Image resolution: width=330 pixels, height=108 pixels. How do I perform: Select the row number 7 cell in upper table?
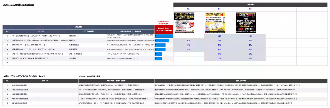[x=7, y=63]
